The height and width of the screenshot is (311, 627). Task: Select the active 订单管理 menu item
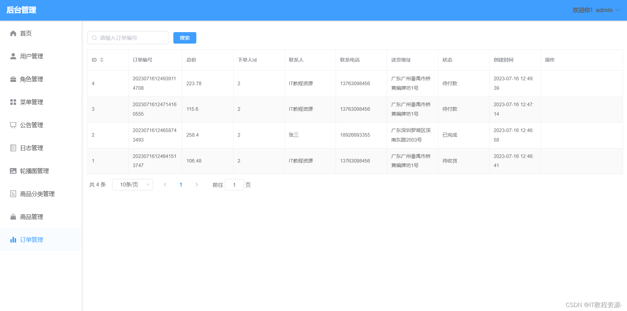click(x=41, y=240)
